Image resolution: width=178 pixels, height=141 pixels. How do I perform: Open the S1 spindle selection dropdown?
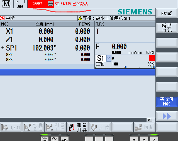click(109, 58)
